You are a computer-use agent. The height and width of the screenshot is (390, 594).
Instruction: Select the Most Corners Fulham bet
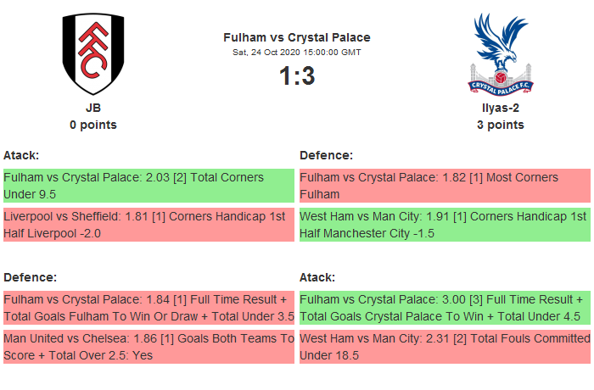pos(444,186)
